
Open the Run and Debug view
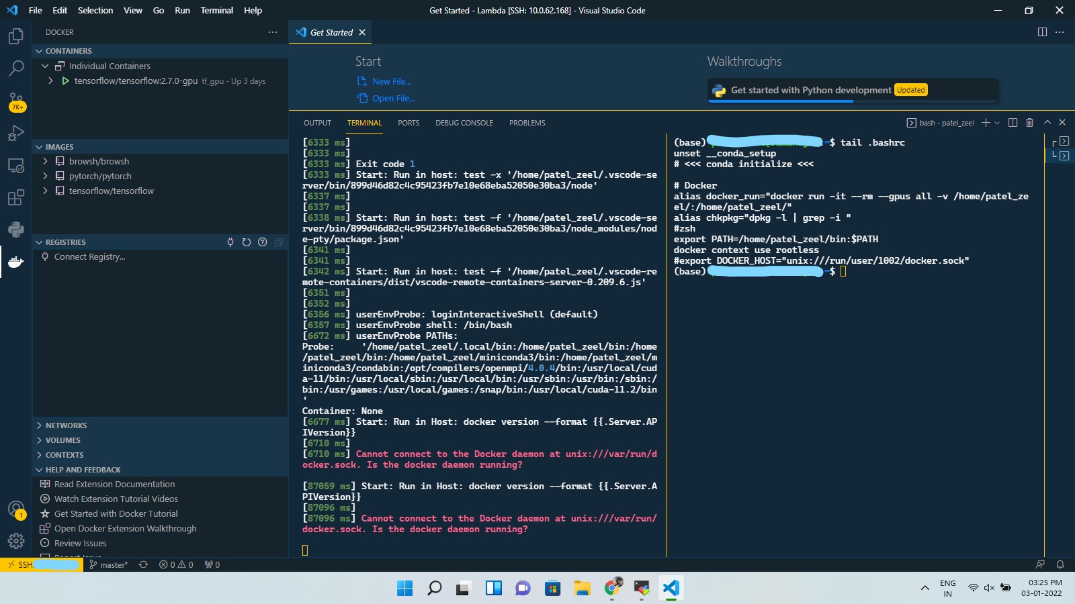(16, 133)
